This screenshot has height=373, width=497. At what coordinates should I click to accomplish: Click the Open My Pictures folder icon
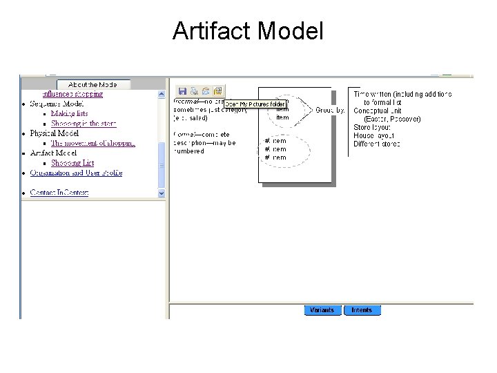(x=217, y=91)
